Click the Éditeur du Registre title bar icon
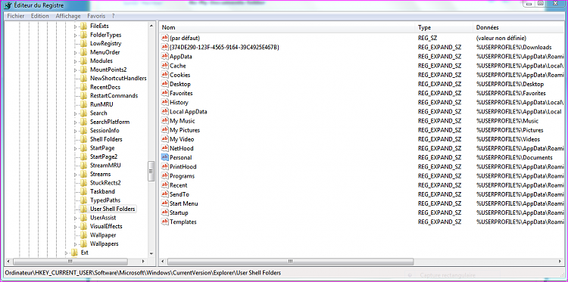 pyautogui.click(x=7, y=5)
